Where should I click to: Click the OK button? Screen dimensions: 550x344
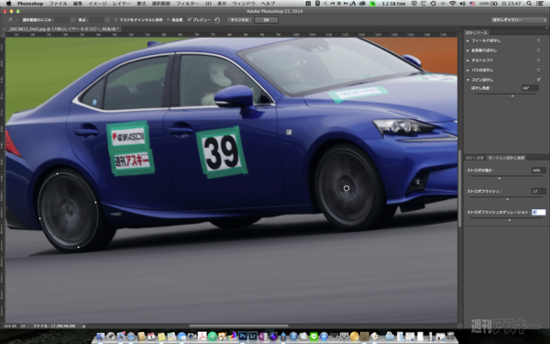(266, 20)
